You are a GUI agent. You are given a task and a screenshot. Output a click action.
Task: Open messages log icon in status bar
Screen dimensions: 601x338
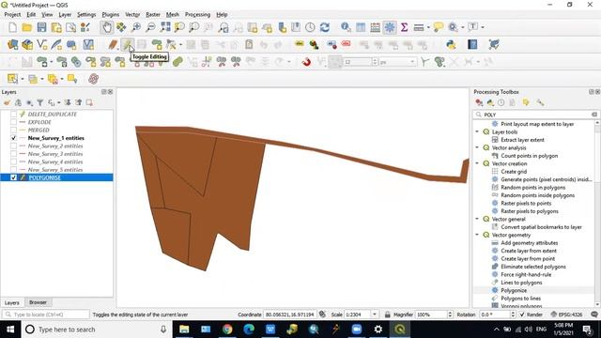[594, 315]
